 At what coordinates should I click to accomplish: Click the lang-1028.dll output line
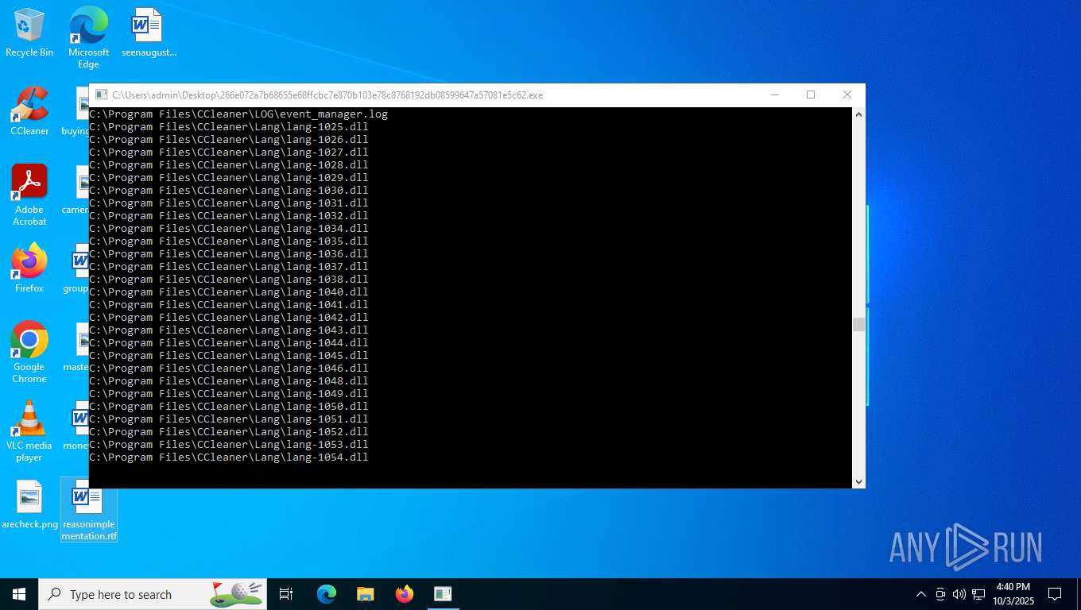[229, 165]
